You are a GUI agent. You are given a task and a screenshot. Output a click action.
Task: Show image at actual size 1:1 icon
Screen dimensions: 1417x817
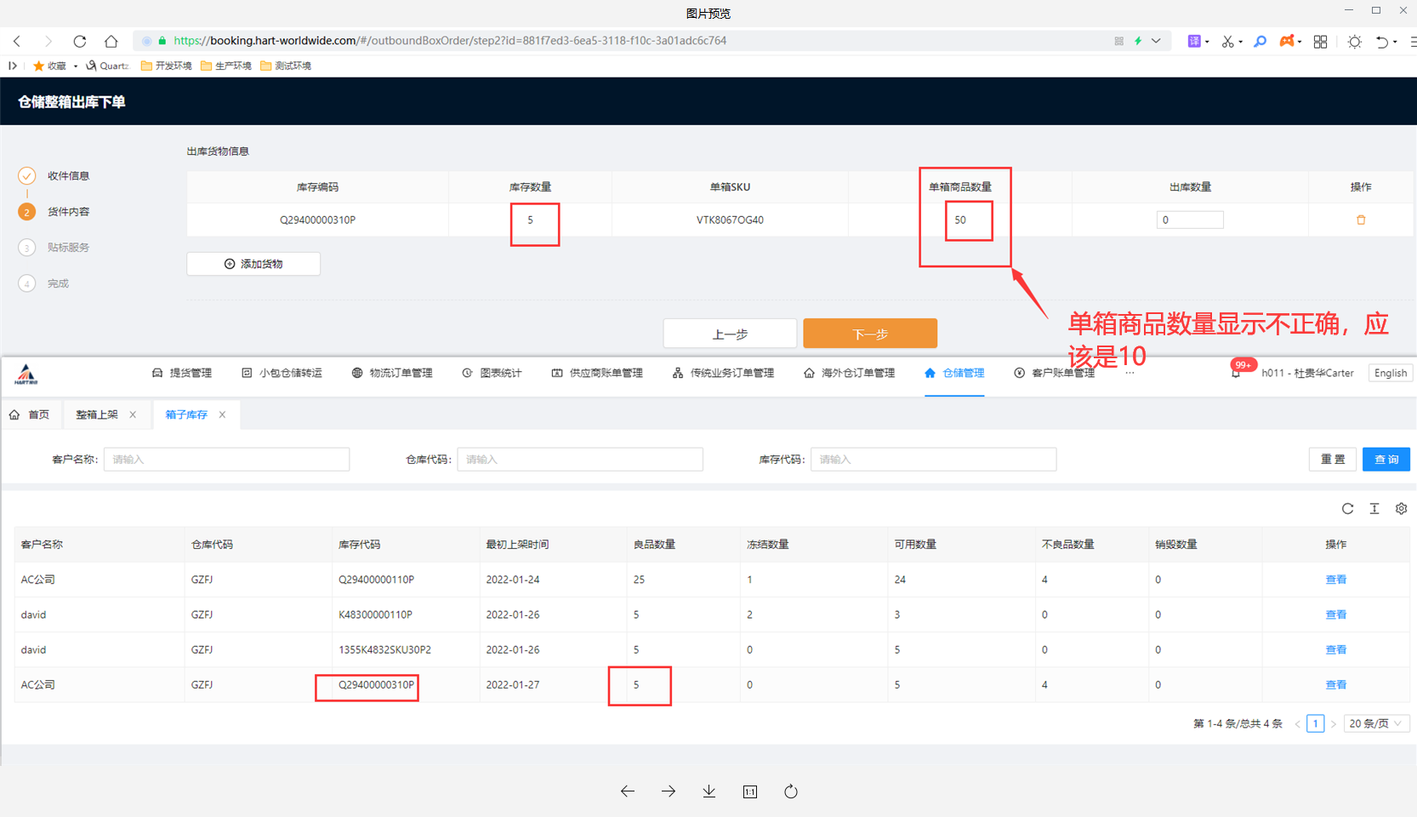coord(749,791)
